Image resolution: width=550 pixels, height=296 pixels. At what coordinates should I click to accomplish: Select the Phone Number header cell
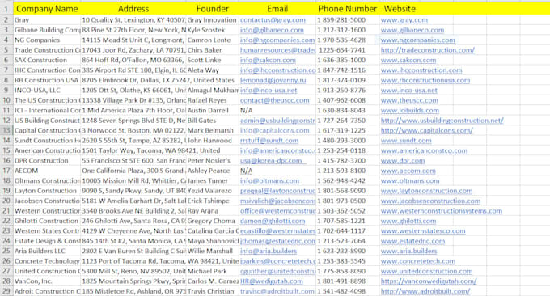click(x=348, y=9)
